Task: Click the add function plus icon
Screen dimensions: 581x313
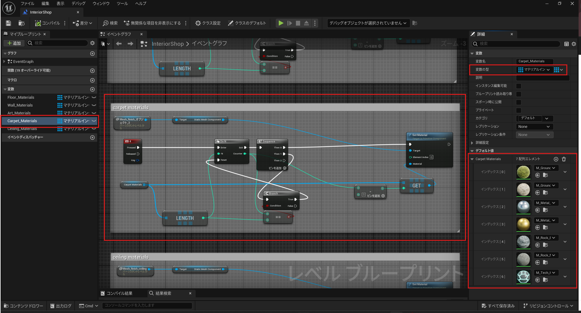Action: [92, 71]
